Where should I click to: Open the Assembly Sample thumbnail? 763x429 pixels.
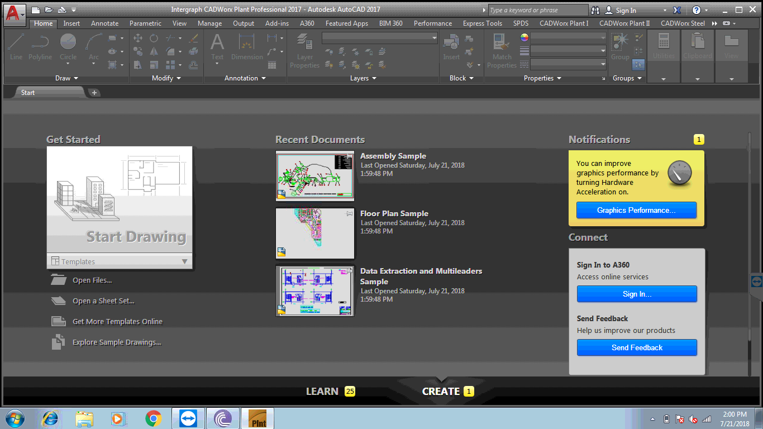tap(315, 175)
